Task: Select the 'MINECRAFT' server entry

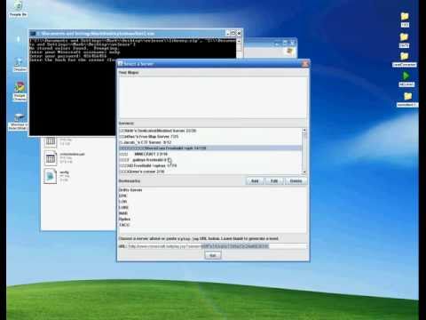Action: click(x=210, y=154)
